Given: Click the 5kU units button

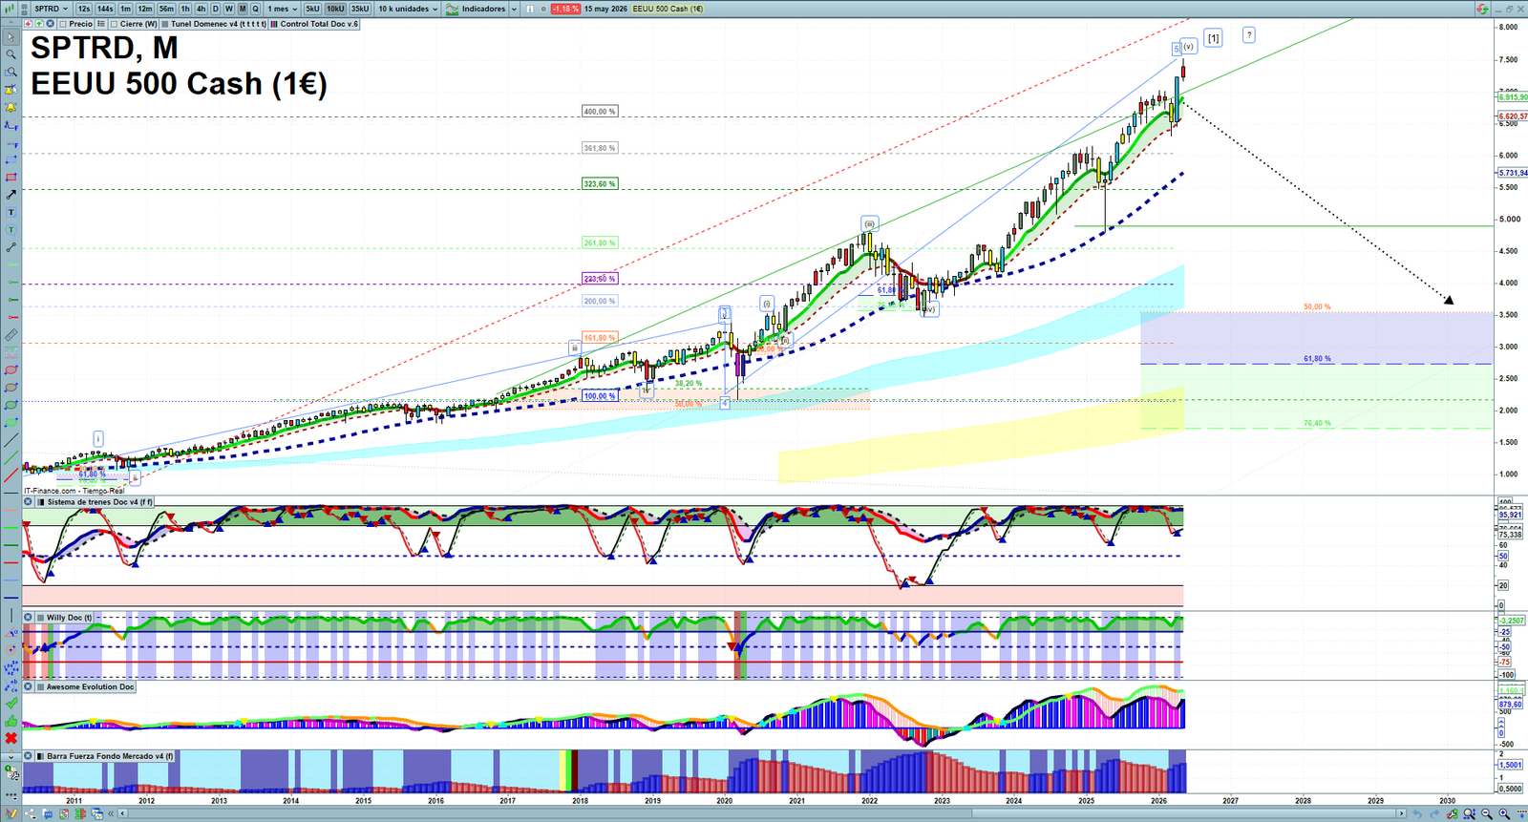Looking at the screenshot, I should click(x=312, y=9).
